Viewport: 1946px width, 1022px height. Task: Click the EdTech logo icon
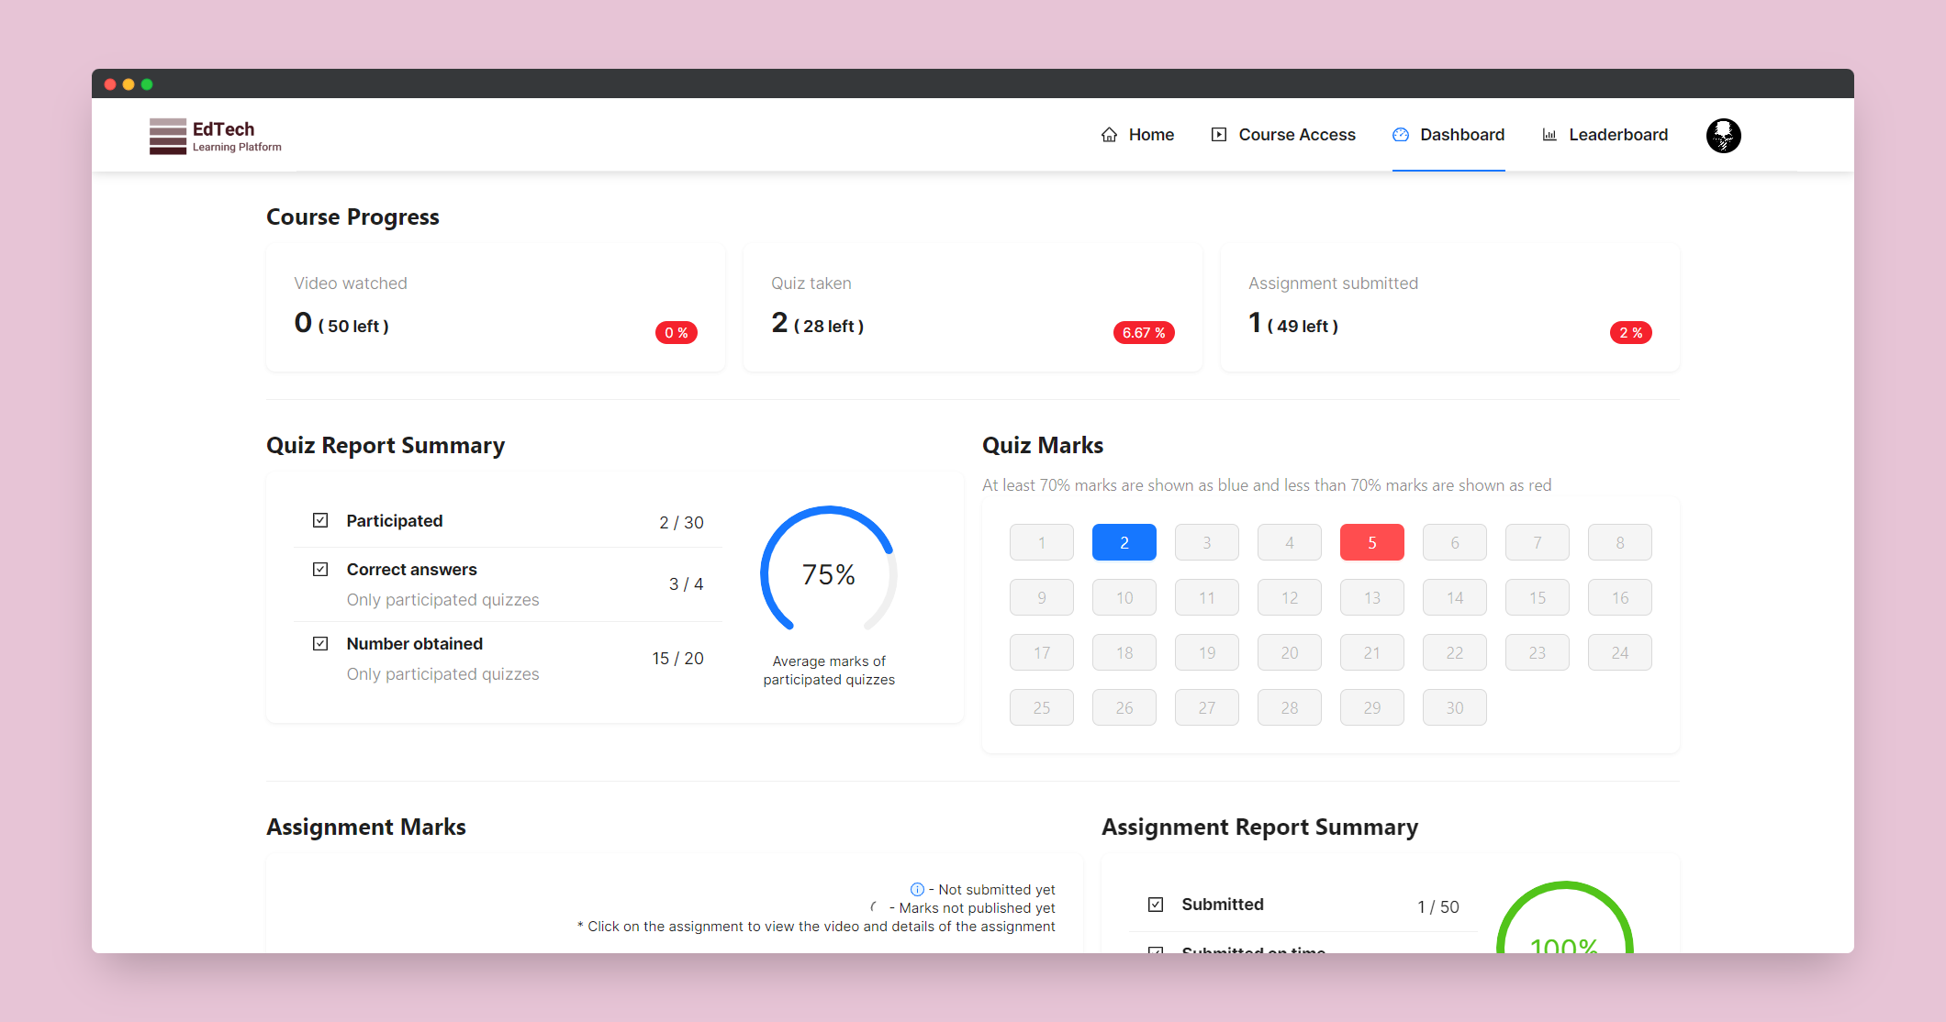coord(168,136)
